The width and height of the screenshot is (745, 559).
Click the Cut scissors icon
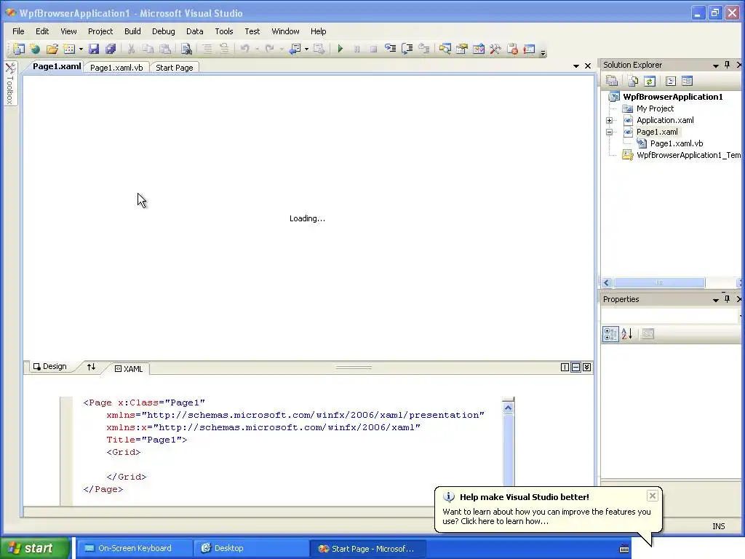pos(131,49)
